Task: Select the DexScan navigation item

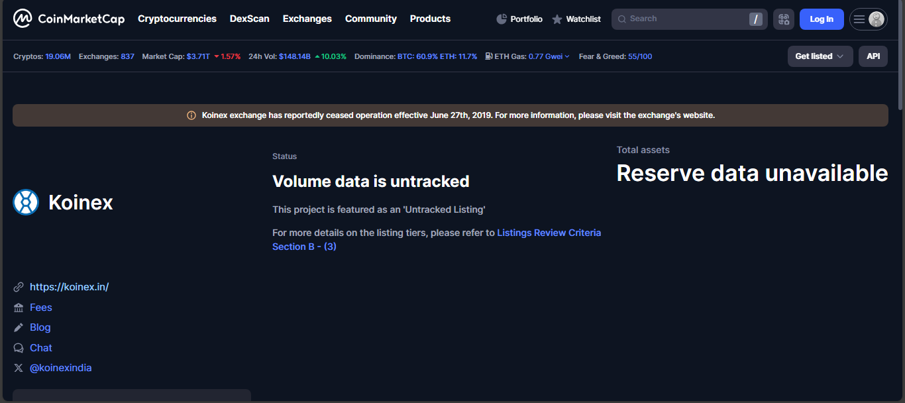Action: coord(250,19)
